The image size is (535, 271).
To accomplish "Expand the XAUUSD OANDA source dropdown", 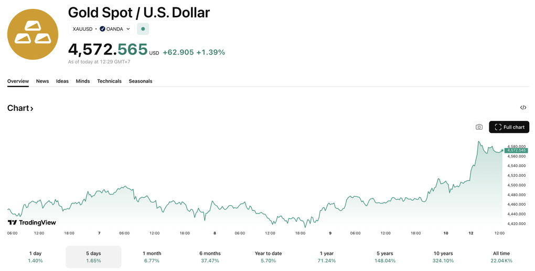I will coord(128,29).
